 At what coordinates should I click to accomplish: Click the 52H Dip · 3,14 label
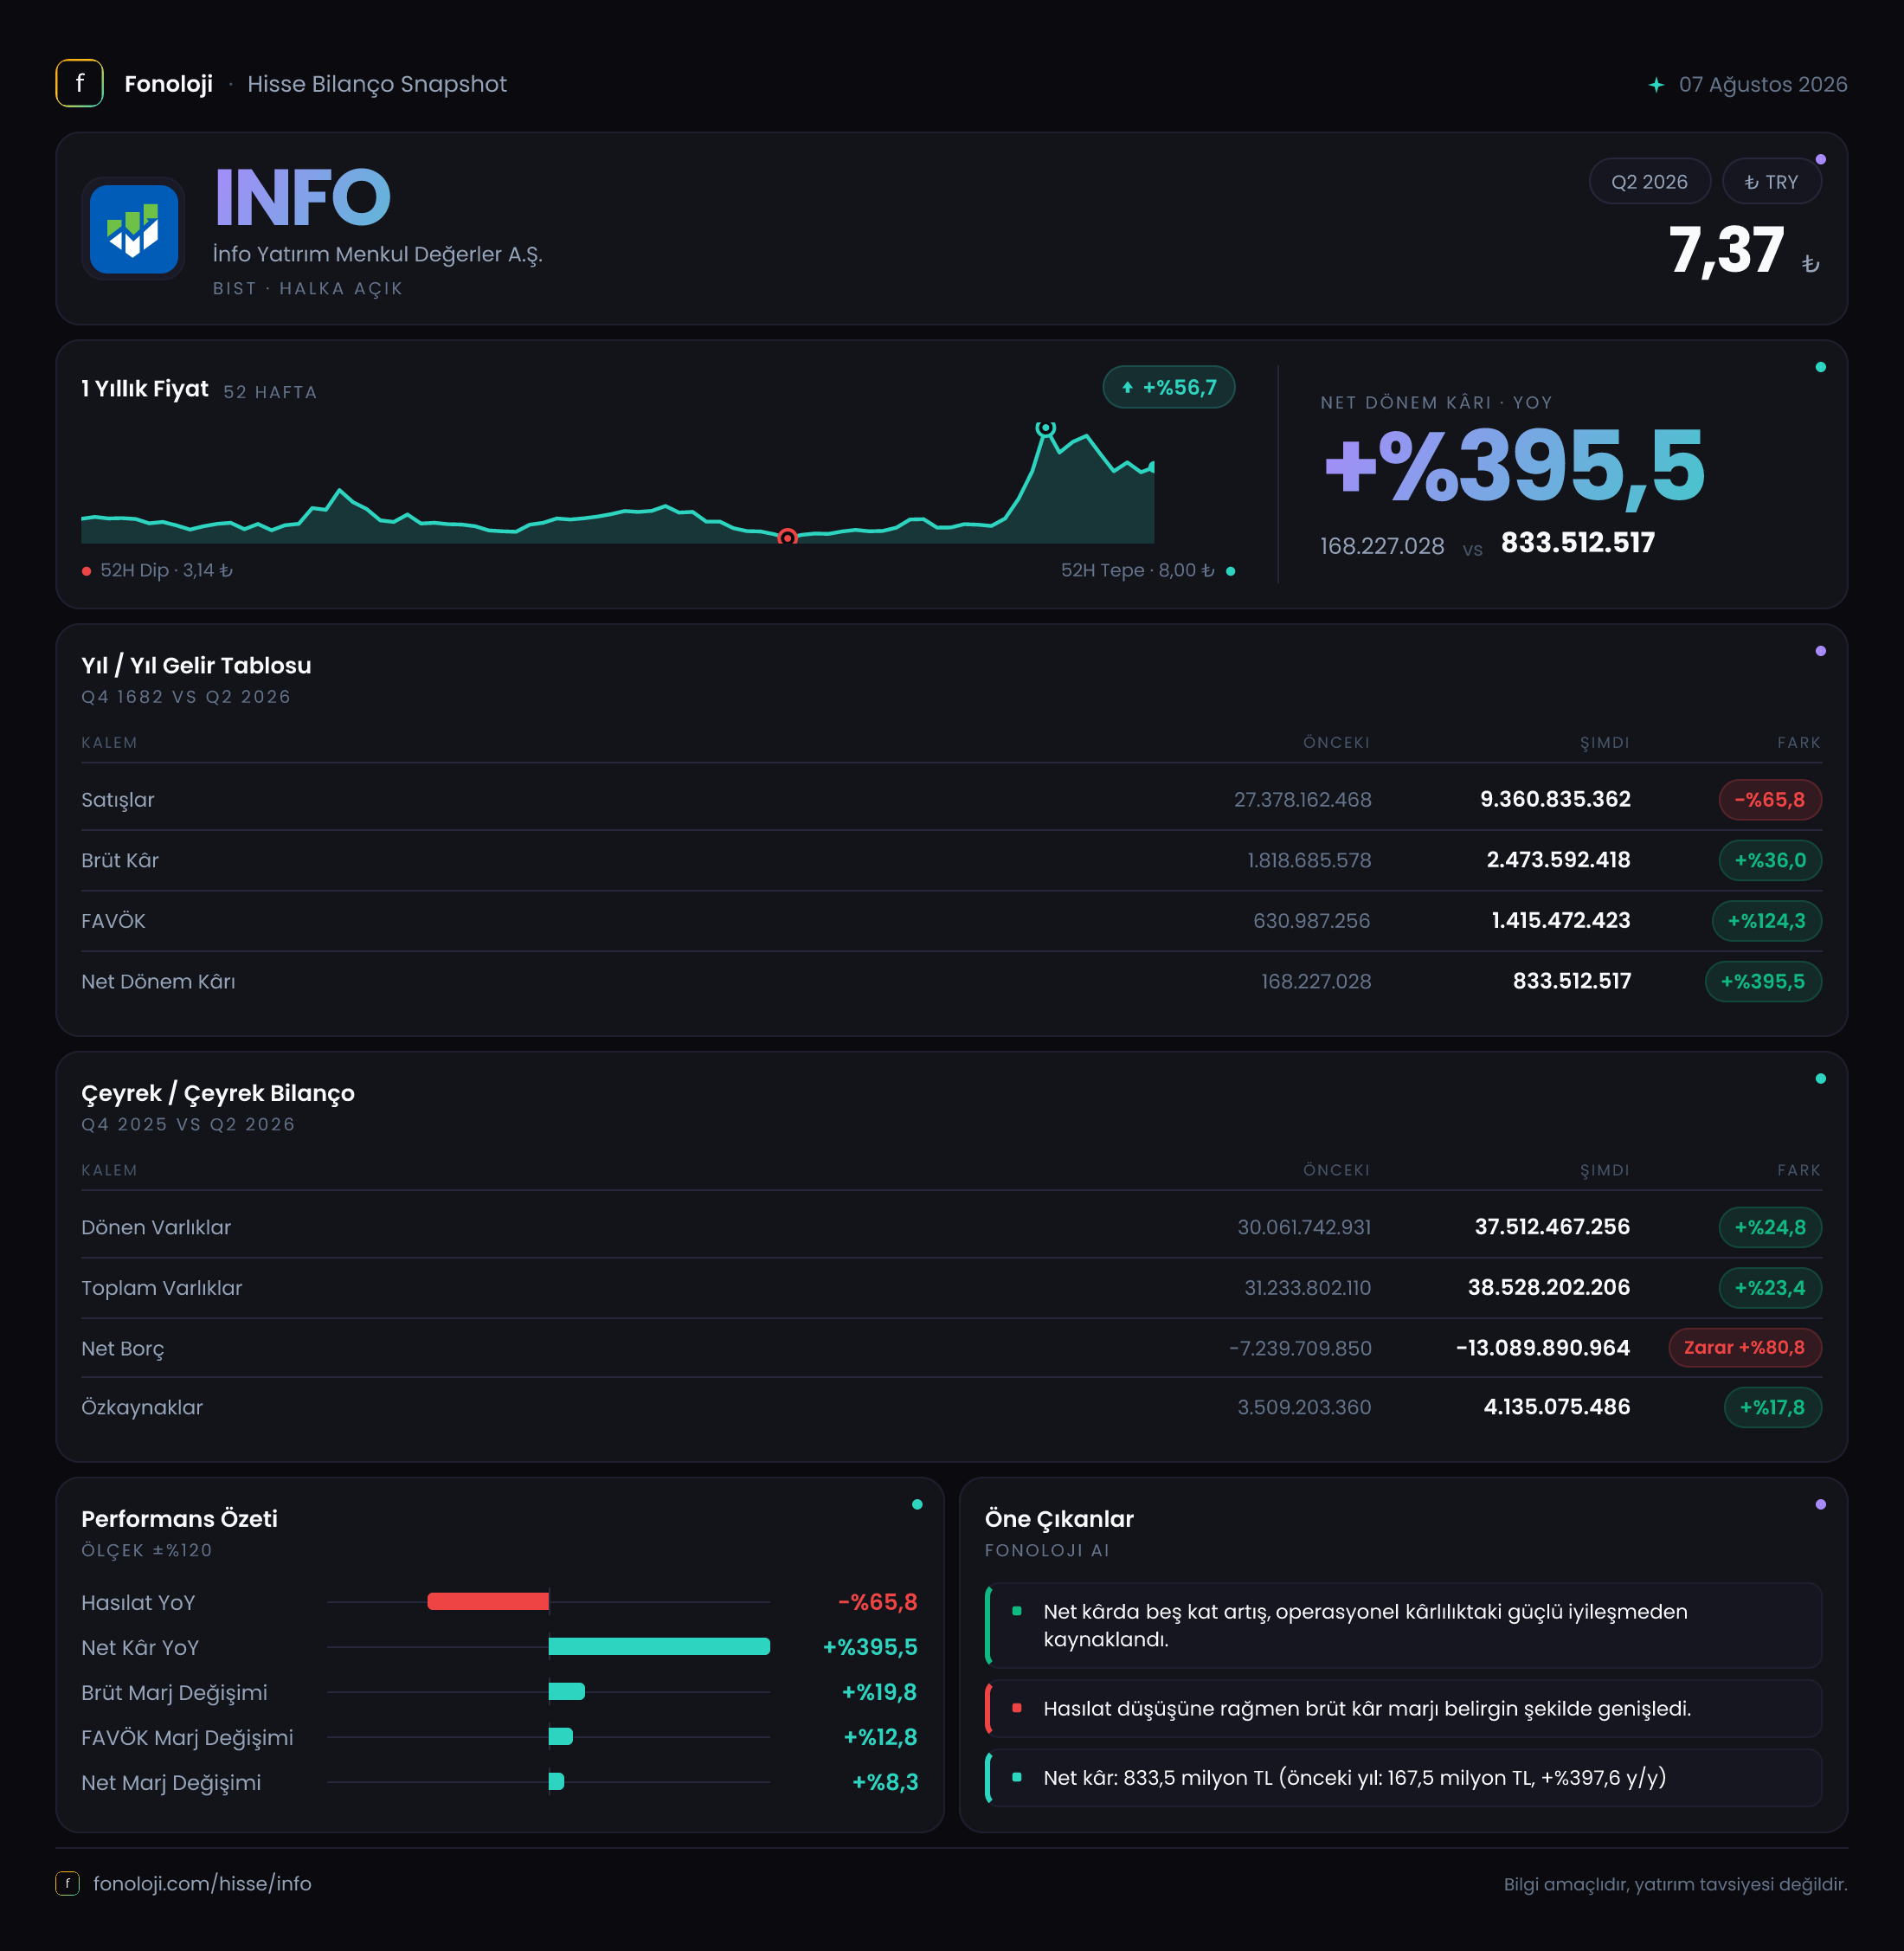point(166,571)
